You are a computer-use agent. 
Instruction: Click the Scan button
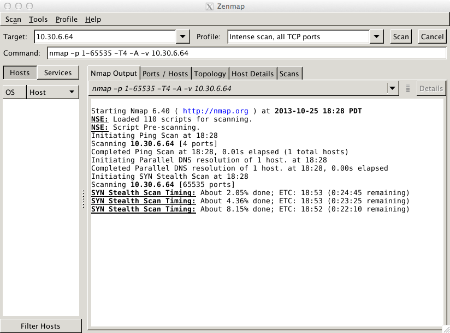401,37
